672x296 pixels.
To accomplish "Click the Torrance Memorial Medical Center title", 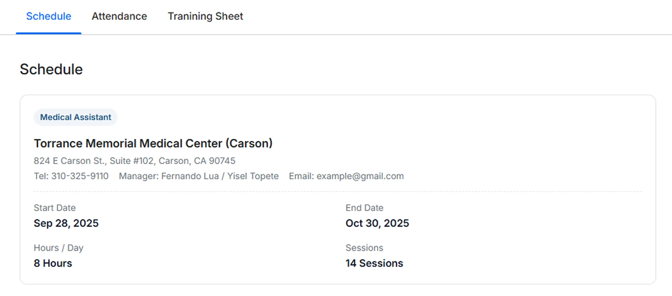I will (153, 143).
